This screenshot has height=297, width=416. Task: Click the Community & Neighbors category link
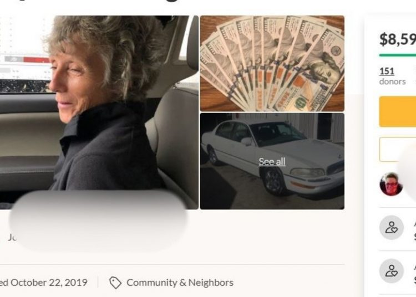coord(180,283)
